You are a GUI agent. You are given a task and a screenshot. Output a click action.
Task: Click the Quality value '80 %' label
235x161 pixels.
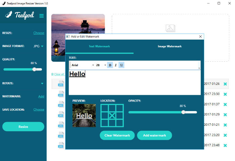point(34,63)
